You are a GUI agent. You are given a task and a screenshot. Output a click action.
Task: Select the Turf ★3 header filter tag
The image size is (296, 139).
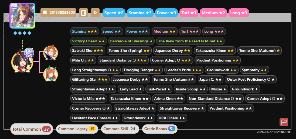click(x=189, y=13)
